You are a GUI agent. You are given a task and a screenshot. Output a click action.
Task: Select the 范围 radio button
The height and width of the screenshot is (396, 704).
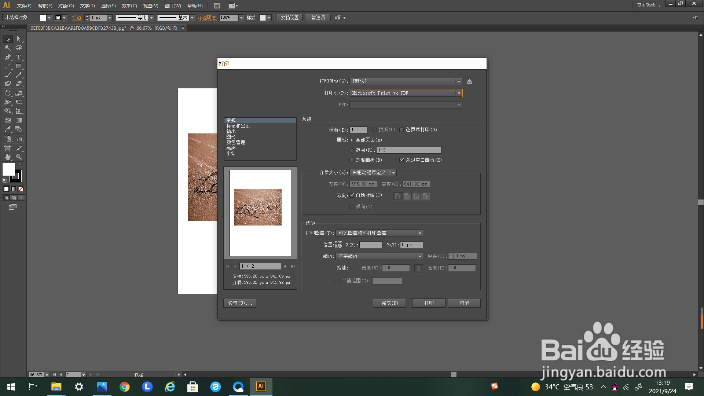point(352,150)
